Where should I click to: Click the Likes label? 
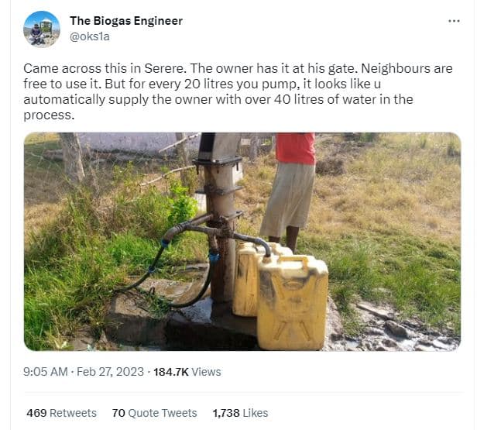click(x=256, y=413)
